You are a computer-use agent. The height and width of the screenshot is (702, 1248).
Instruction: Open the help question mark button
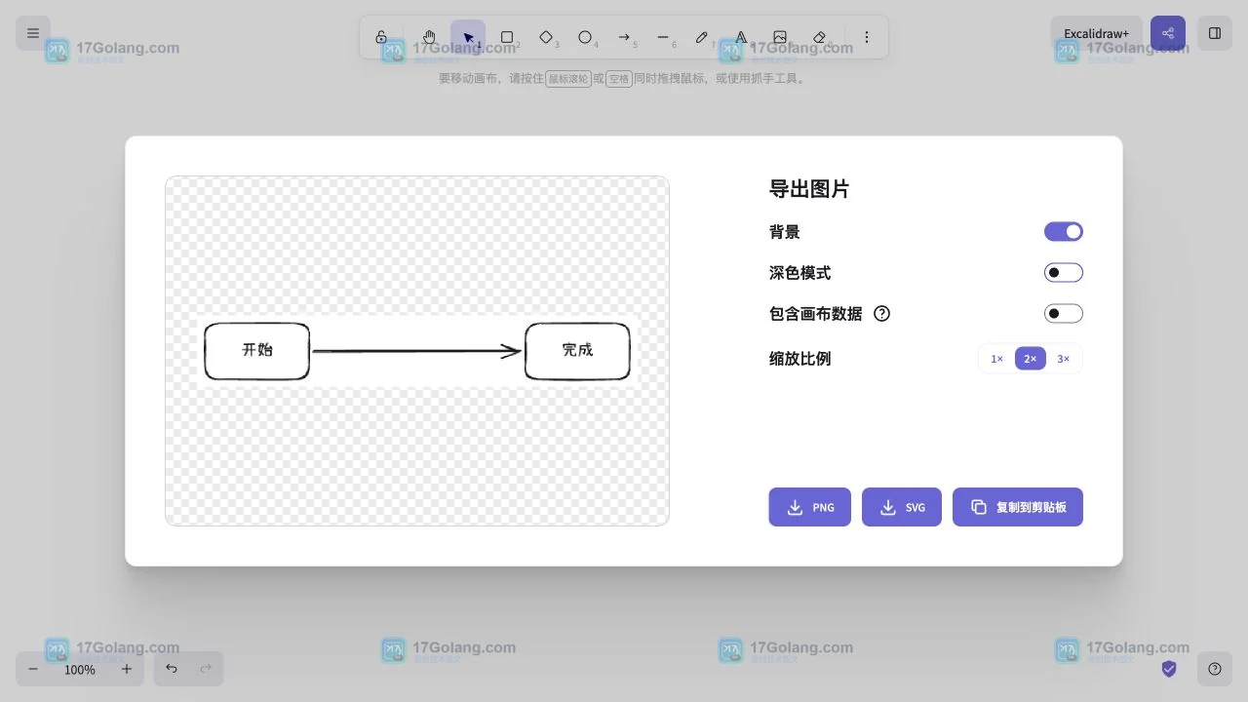click(x=1215, y=669)
